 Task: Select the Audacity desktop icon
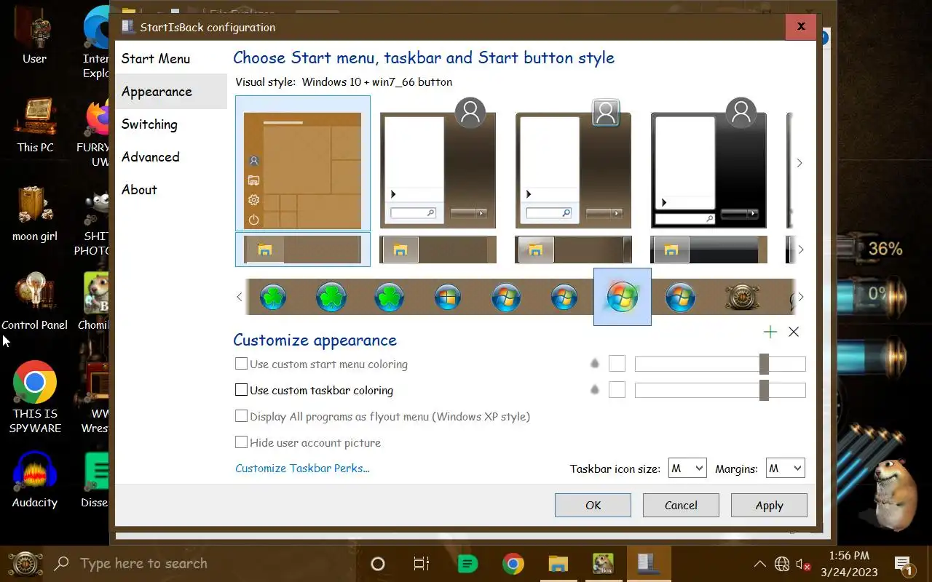coord(34,480)
